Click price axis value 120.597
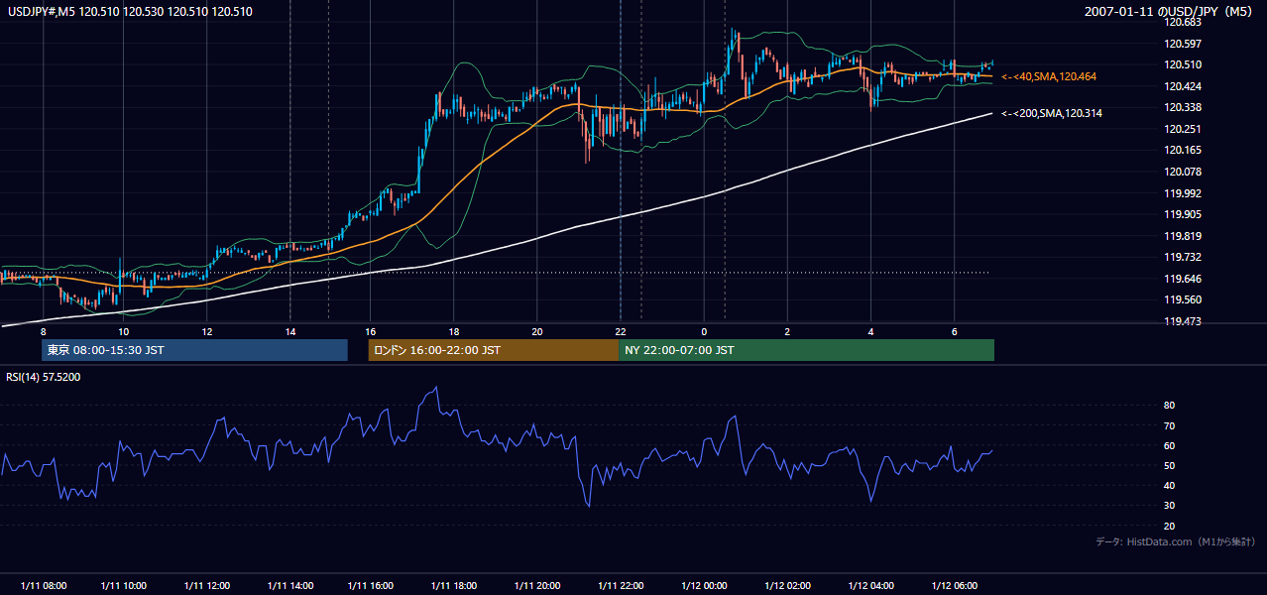The width and height of the screenshot is (1267, 595). [x=1184, y=44]
